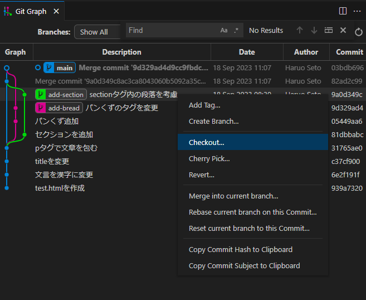
Task: Click commit hash 03bdb696
Action: pyautogui.click(x=347, y=68)
